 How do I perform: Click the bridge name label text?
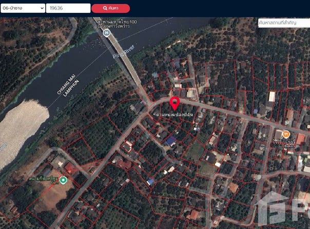[x=117, y=24]
